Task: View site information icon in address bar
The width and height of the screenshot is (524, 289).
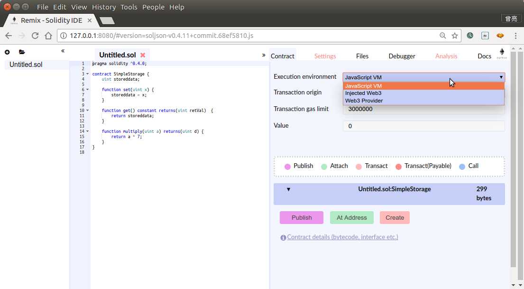Action: pos(64,36)
